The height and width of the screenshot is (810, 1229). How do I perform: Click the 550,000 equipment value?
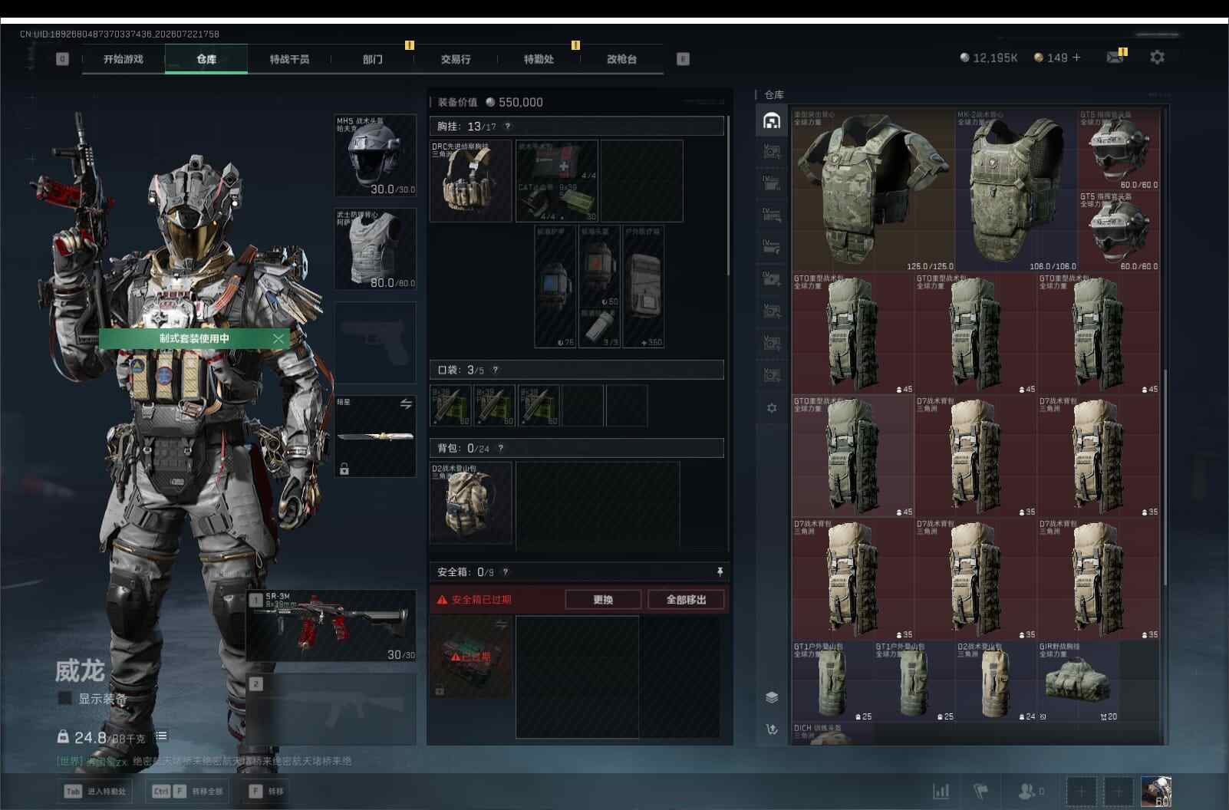(x=516, y=102)
